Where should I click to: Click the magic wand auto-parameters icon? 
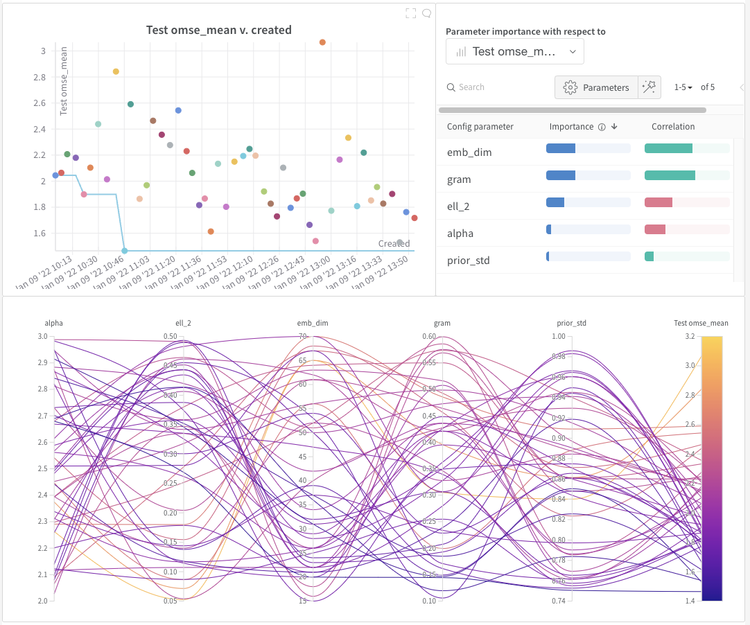(x=649, y=87)
